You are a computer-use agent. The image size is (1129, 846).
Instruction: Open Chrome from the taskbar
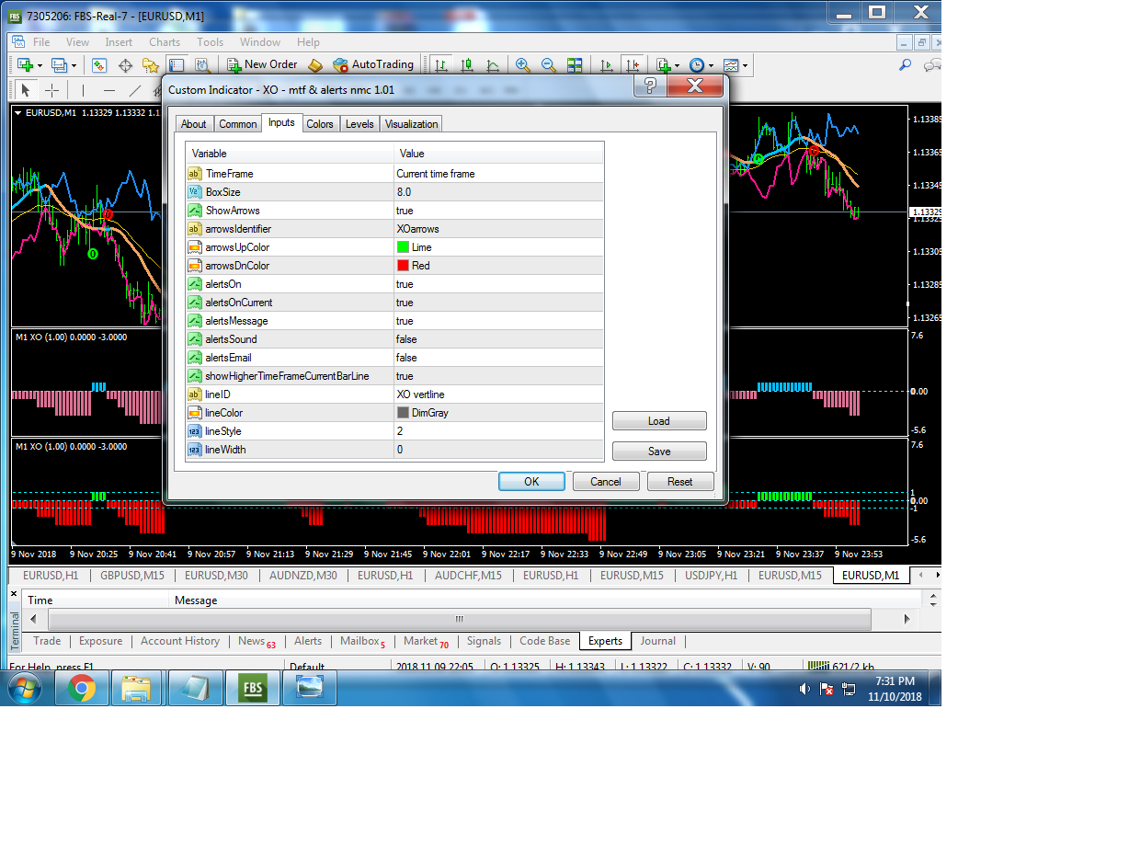coord(82,687)
